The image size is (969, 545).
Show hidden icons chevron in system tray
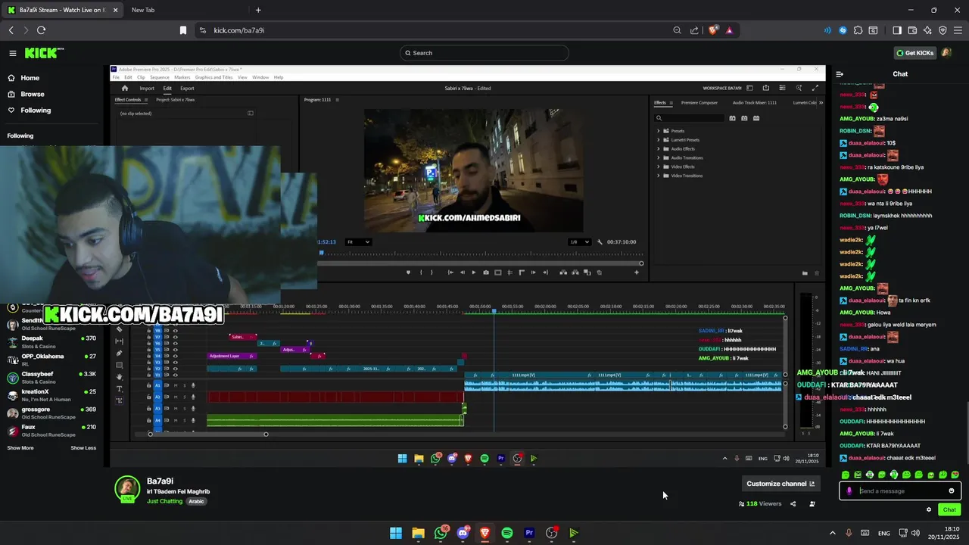click(832, 533)
